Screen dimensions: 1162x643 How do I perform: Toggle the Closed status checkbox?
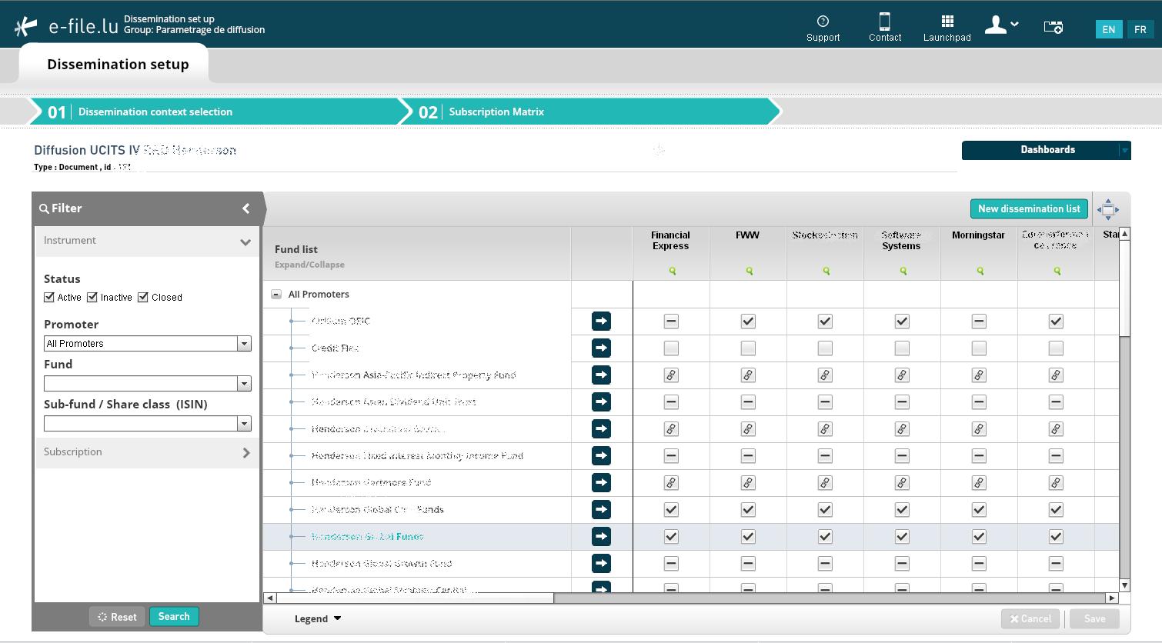pos(143,297)
